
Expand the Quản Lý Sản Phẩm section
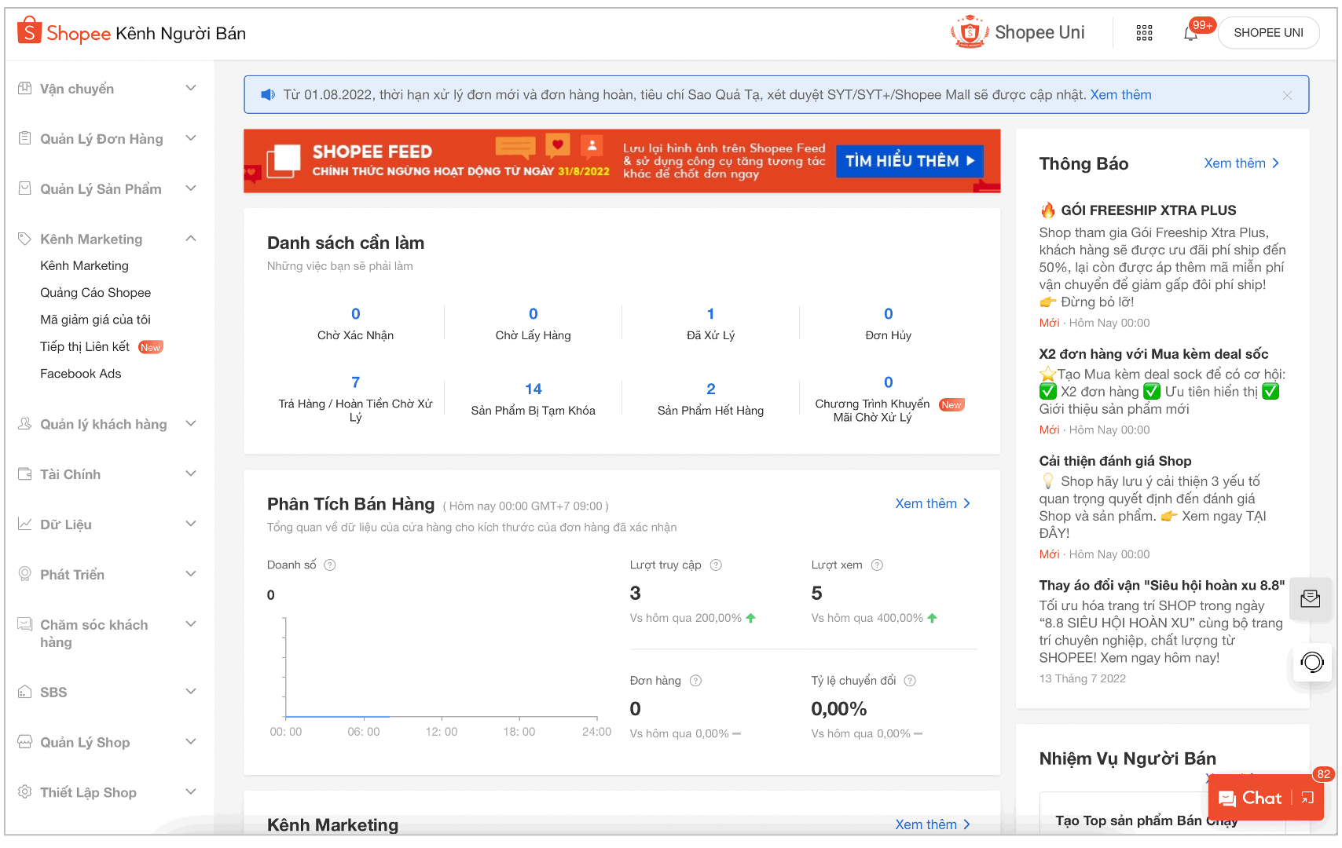click(191, 188)
